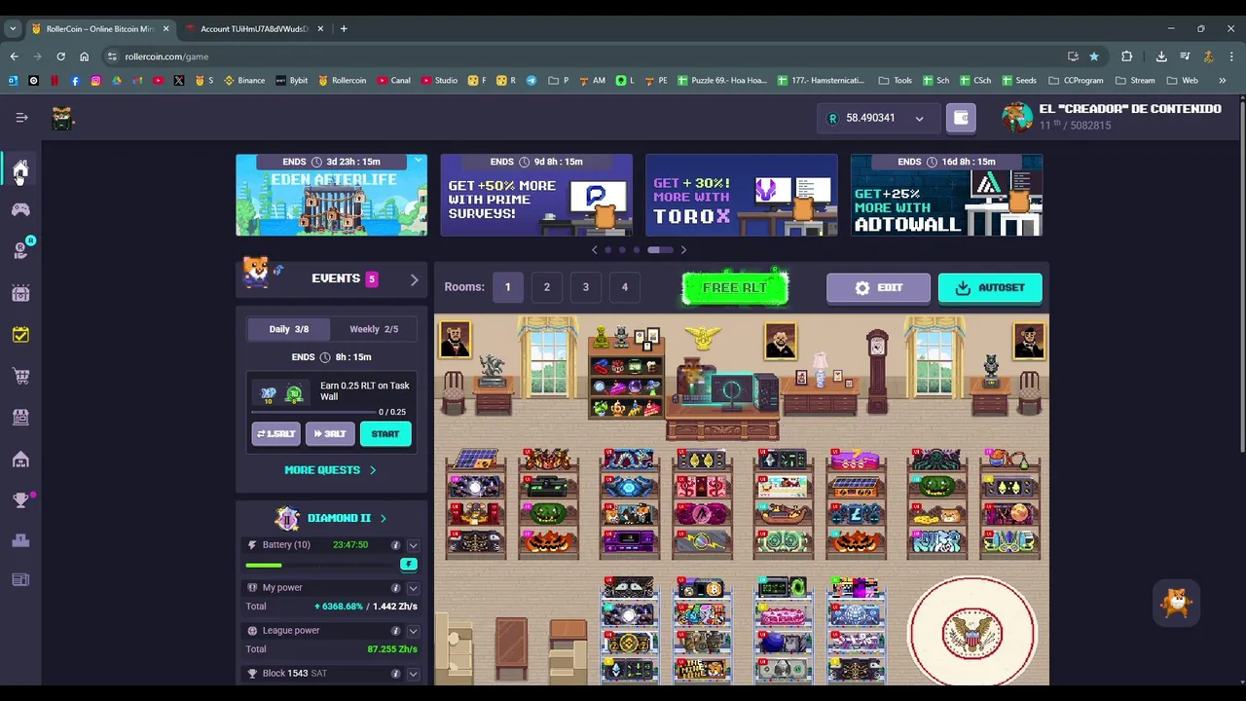Viewport: 1246px width, 701px height.
Task: Open the browser Extensions puzzle icon
Action: [x=1126, y=56]
